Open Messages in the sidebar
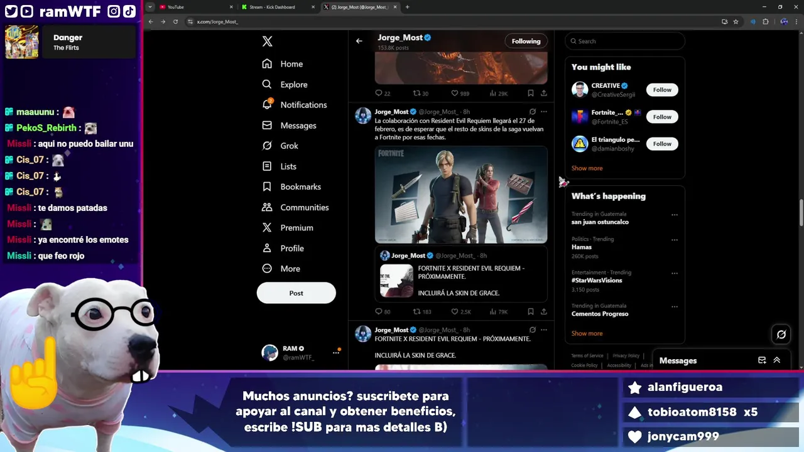The height and width of the screenshot is (452, 804). 290,126
